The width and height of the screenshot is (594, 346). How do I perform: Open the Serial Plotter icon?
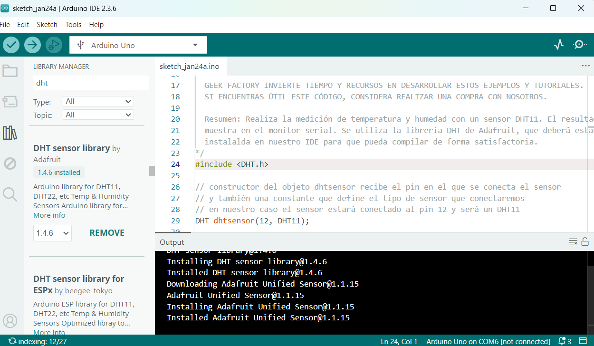pyautogui.click(x=559, y=45)
